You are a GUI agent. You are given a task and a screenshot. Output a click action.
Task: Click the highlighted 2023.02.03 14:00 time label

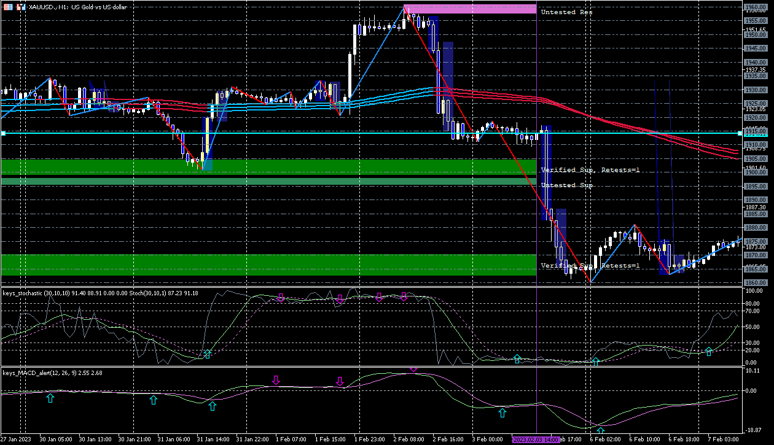(536, 439)
